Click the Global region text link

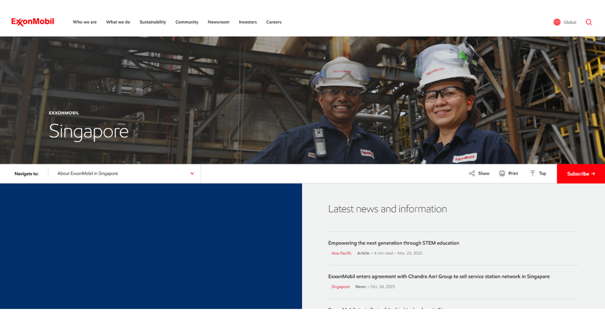point(570,22)
